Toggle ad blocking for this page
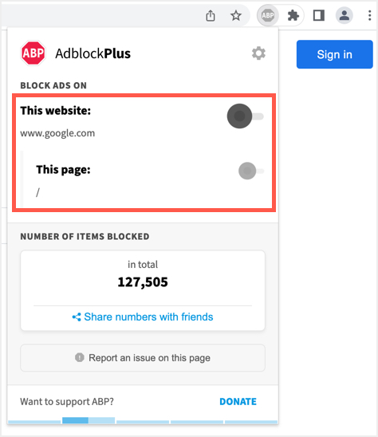The height and width of the screenshot is (437, 378). coord(251,171)
